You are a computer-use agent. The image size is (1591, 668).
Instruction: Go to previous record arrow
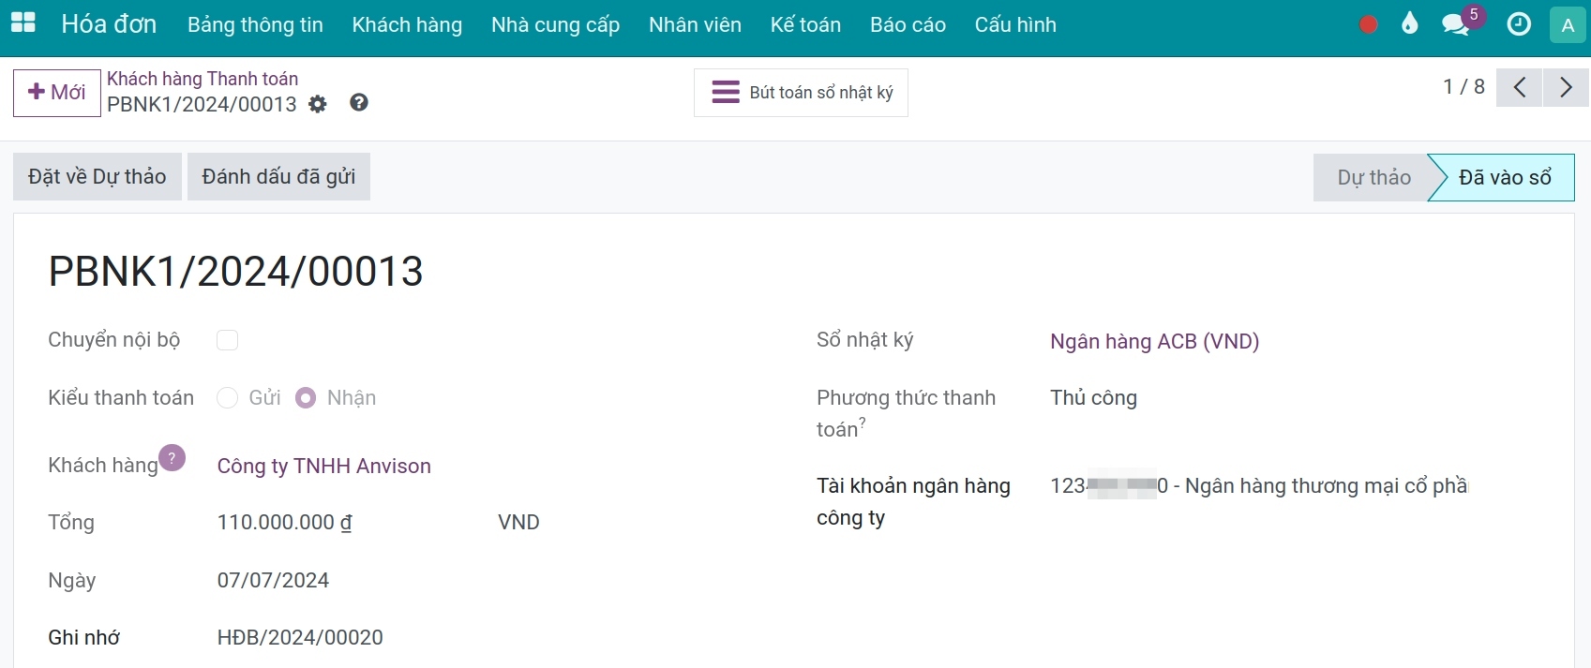point(1520,88)
